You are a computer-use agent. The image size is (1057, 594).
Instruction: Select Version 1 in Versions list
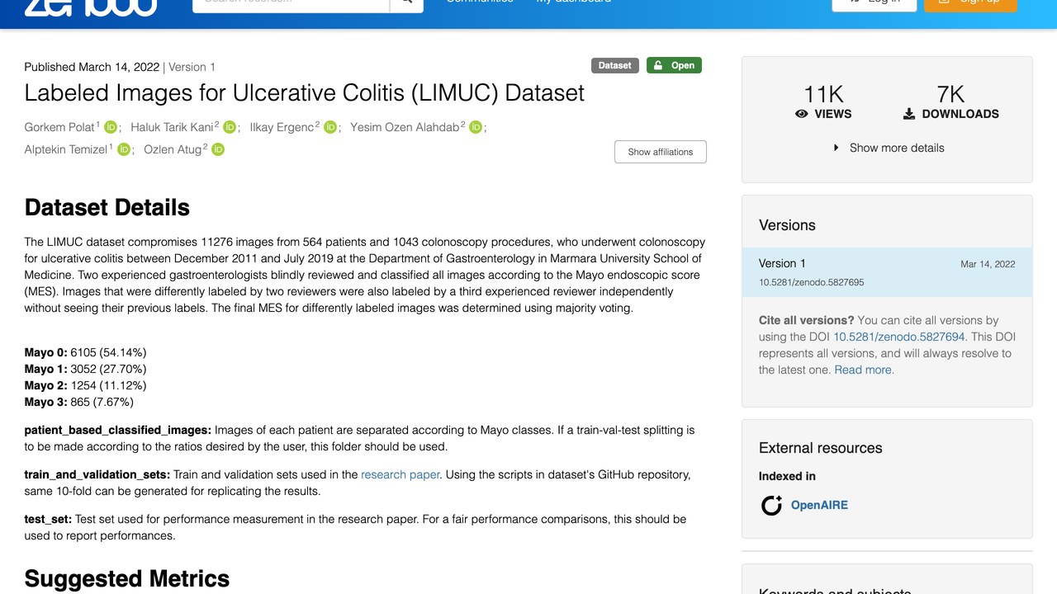(x=887, y=272)
